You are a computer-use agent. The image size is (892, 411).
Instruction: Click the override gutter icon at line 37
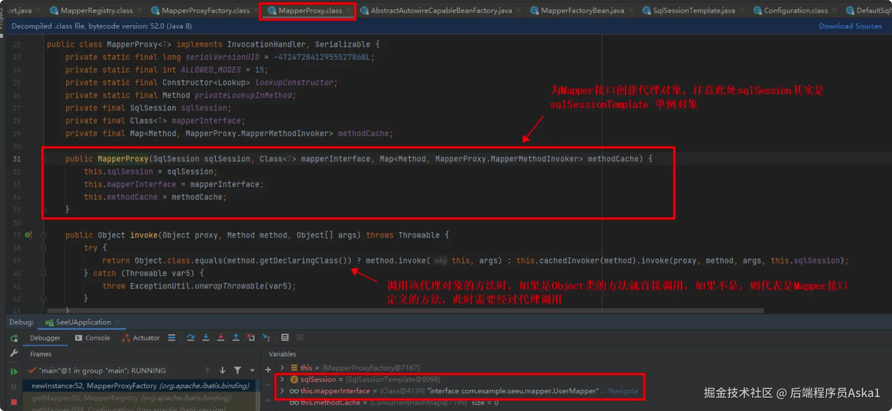(28, 235)
